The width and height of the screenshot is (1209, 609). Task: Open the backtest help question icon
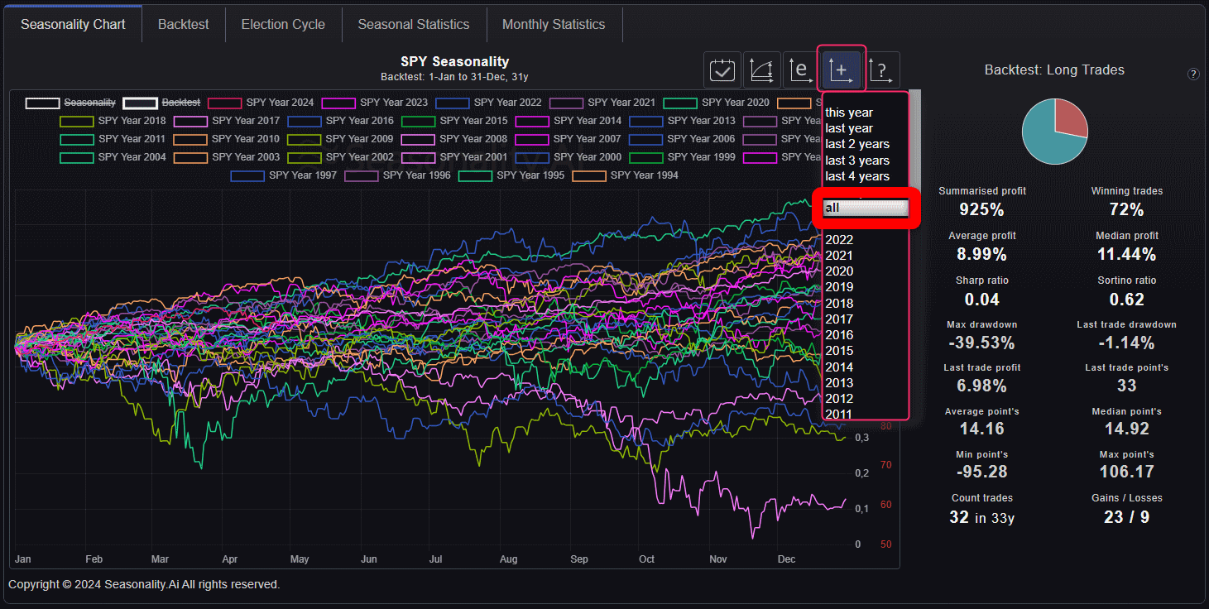click(1193, 74)
